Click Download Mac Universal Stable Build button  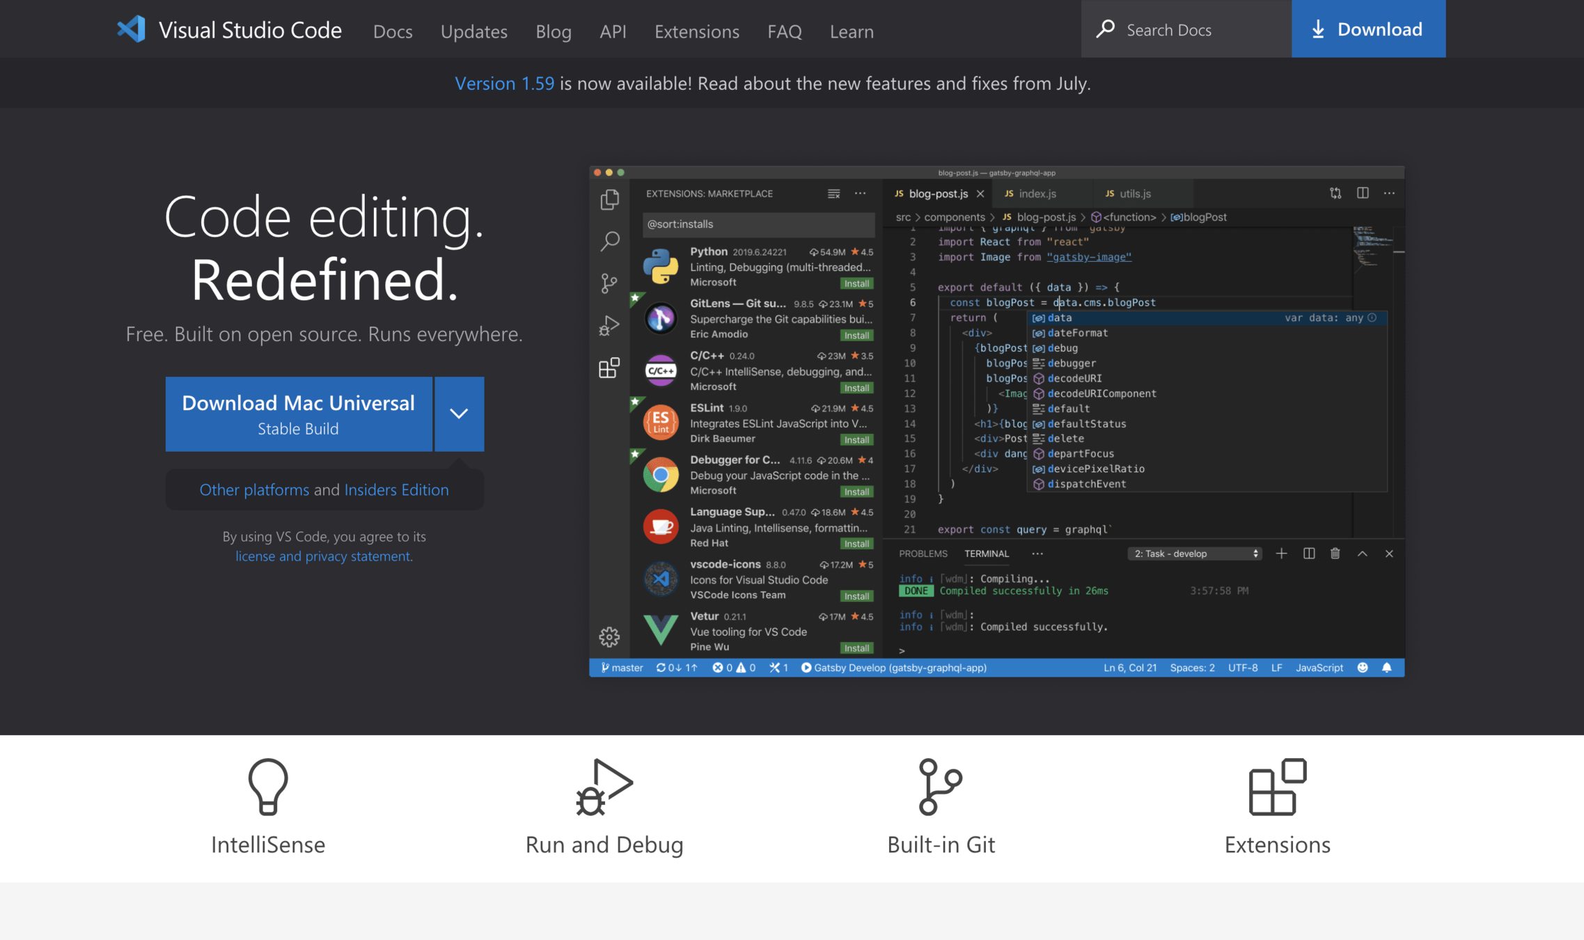point(299,414)
